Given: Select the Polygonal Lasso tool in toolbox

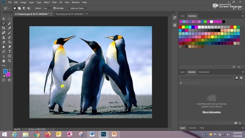Looking at the screenshot, I should pos(4,24).
